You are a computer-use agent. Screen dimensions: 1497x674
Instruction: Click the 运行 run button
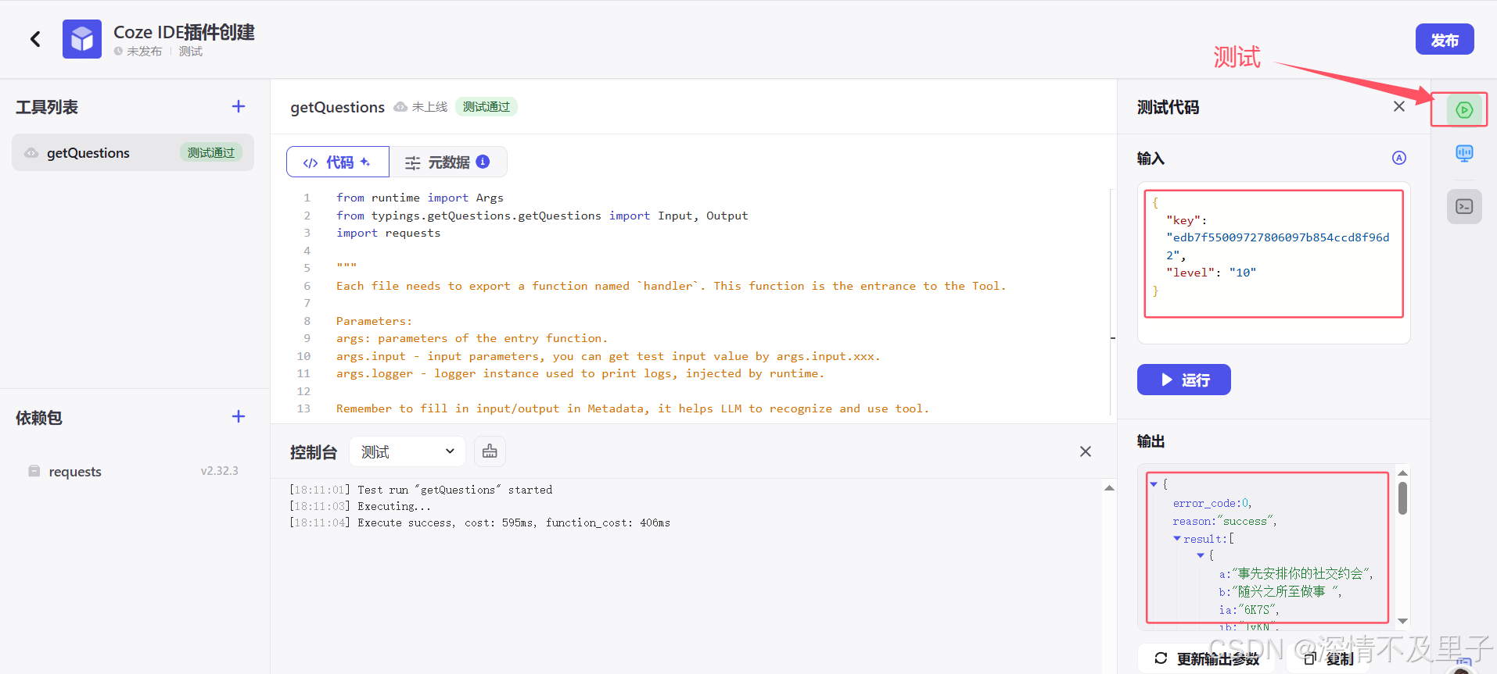[1183, 380]
